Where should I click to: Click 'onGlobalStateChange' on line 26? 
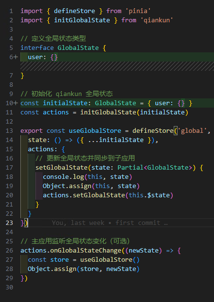click(x=86, y=251)
